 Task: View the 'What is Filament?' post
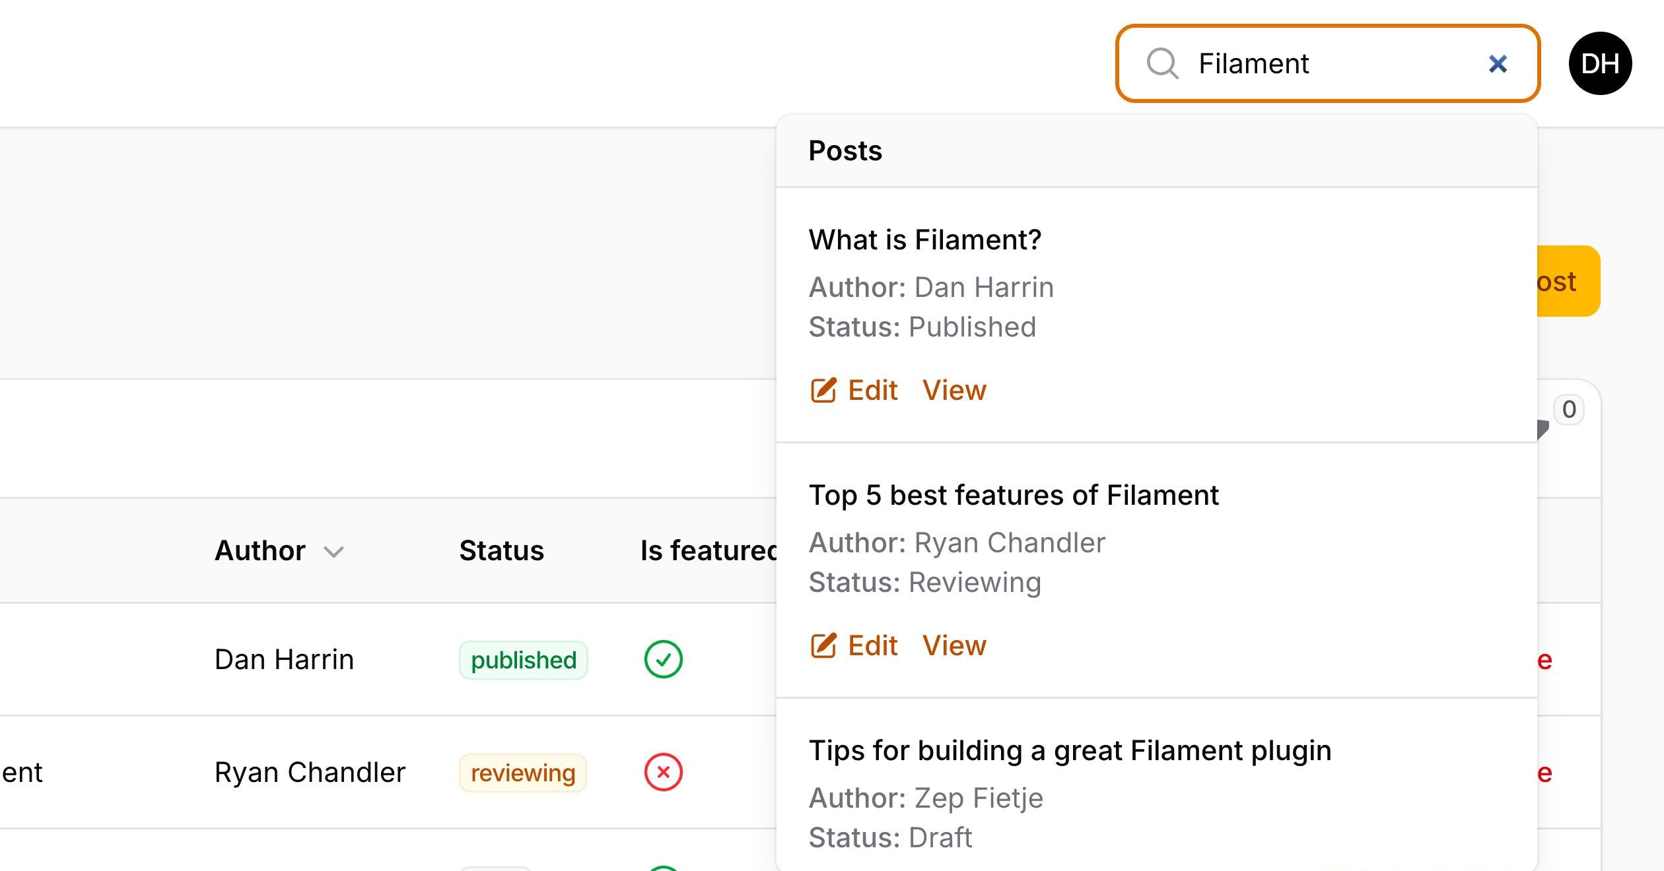coord(954,390)
